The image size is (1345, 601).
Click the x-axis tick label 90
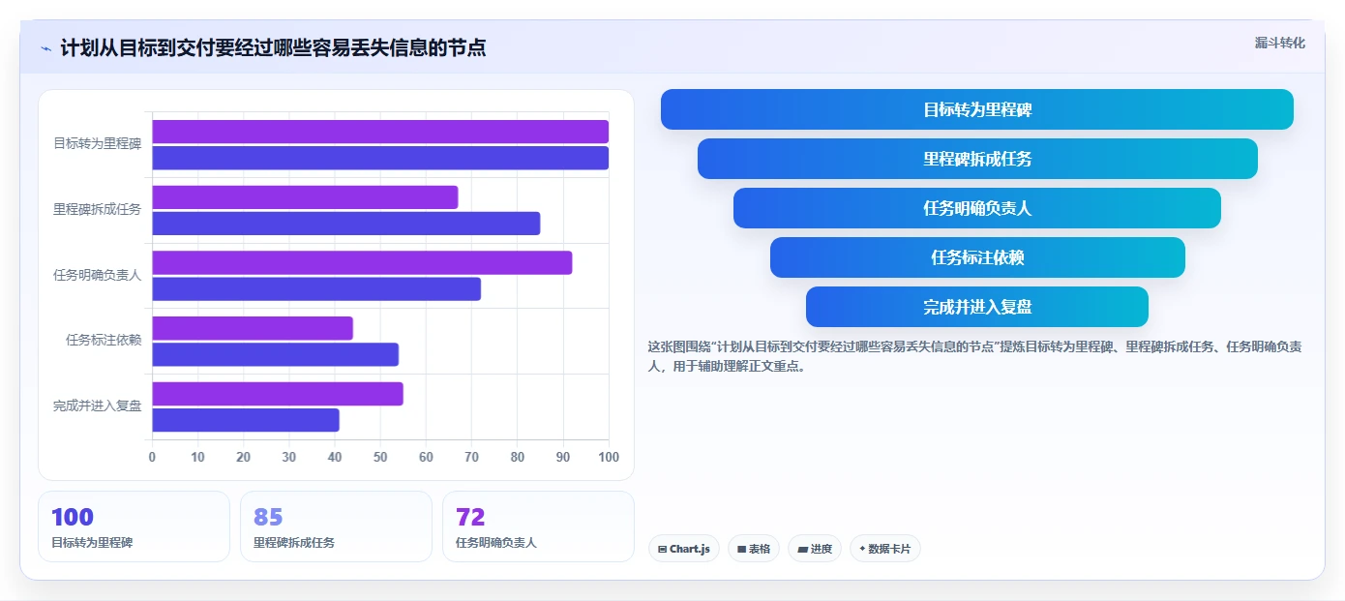coord(563,457)
